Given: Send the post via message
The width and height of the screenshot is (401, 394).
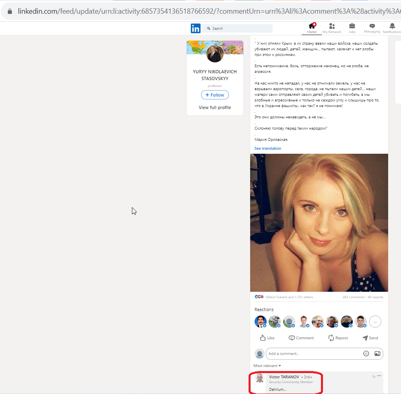Looking at the screenshot, I should click(370, 338).
